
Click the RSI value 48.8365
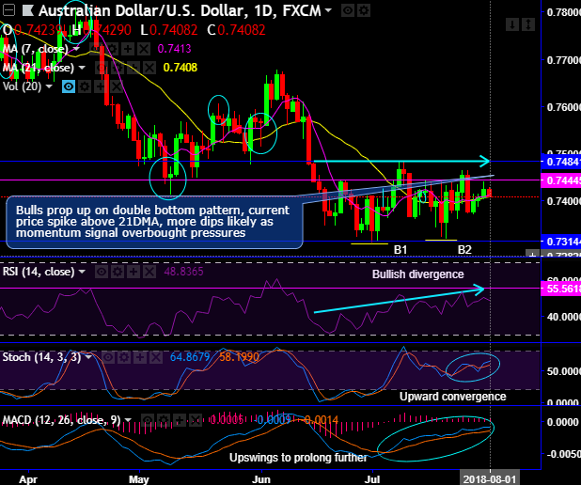point(183,272)
